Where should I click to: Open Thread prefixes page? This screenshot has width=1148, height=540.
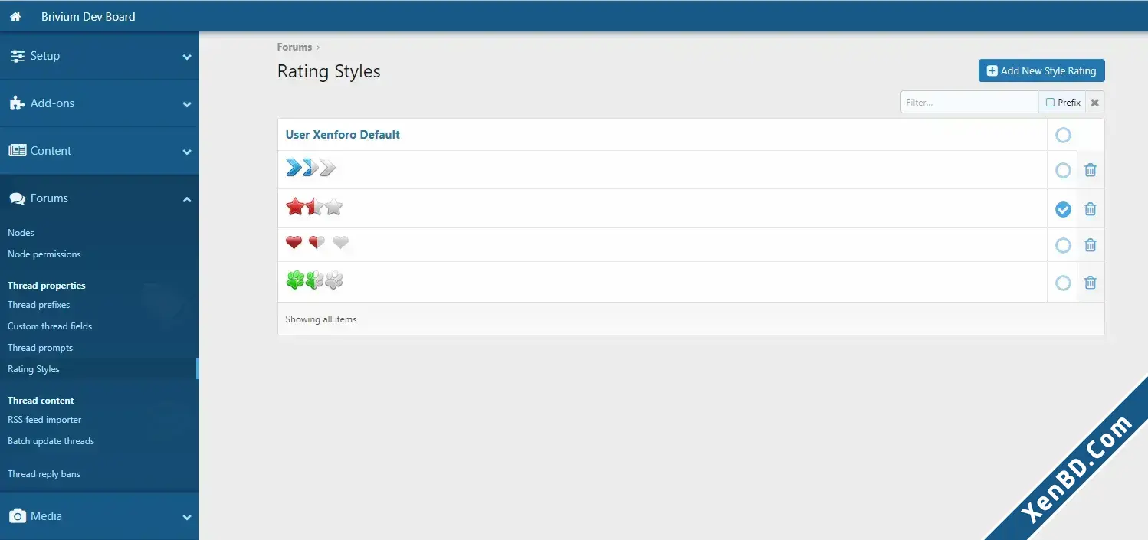point(38,305)
